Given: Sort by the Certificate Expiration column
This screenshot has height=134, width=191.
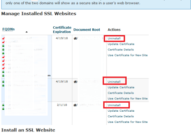Looking at the screenshot, I should coord(62,30).
